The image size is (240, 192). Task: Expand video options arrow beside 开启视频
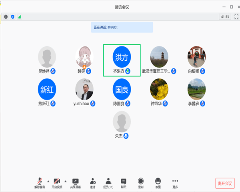(x=66, y=181)
